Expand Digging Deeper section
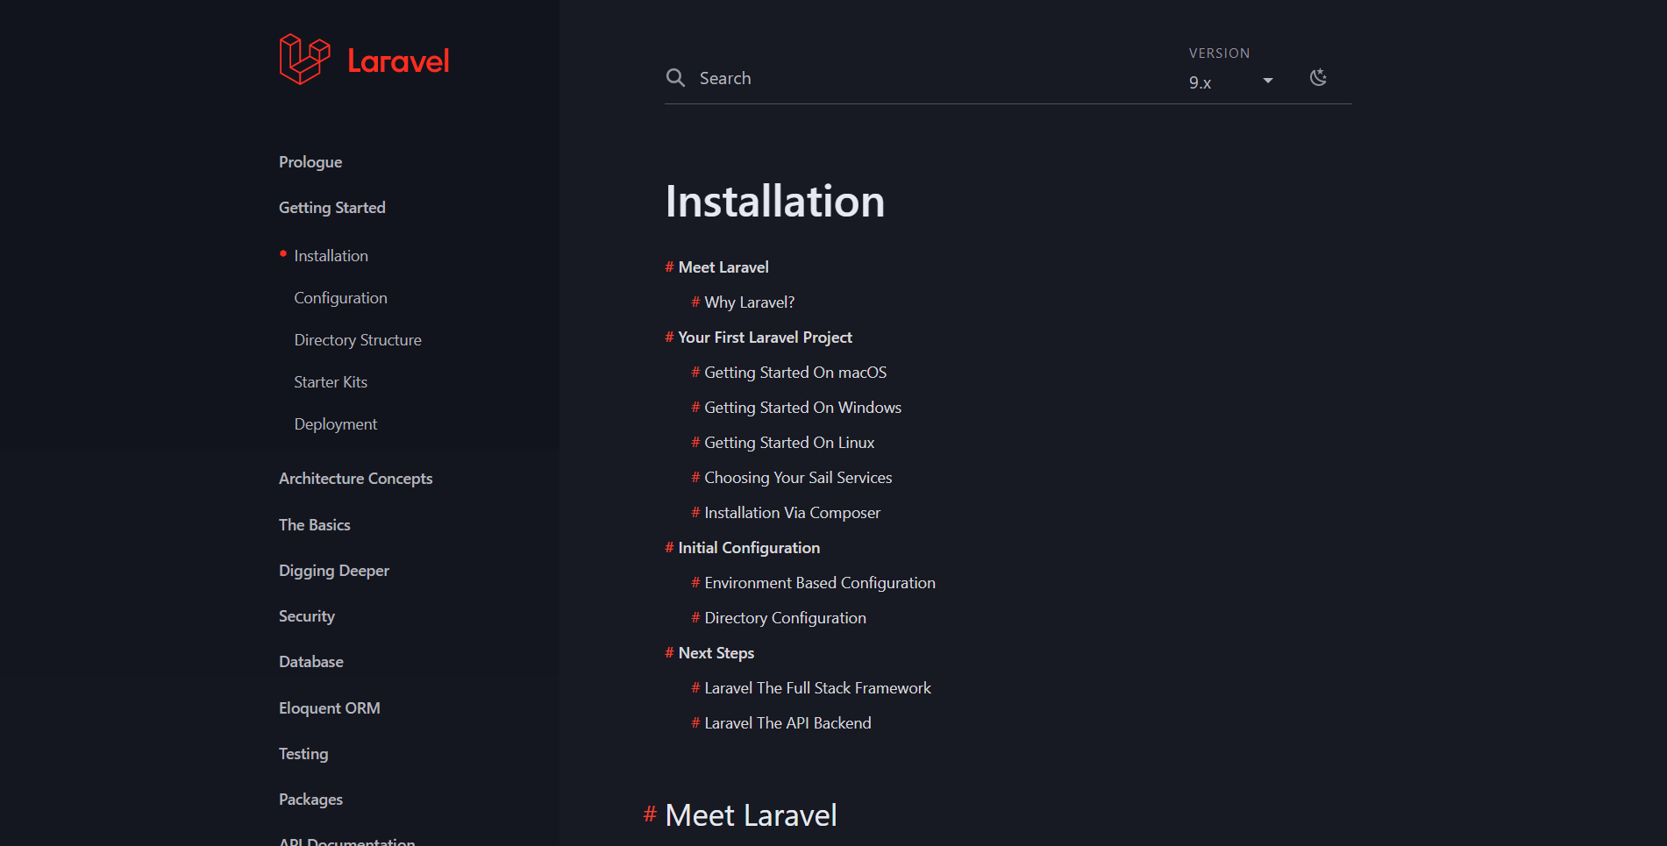This screenshot has width=1667, height=846. 334,571
